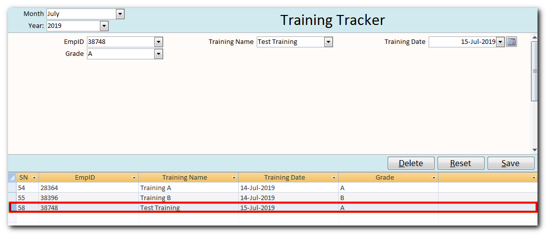
Task: Click the 15-Jul-2019 cell in row 58
Action: (x=288, y=208)
